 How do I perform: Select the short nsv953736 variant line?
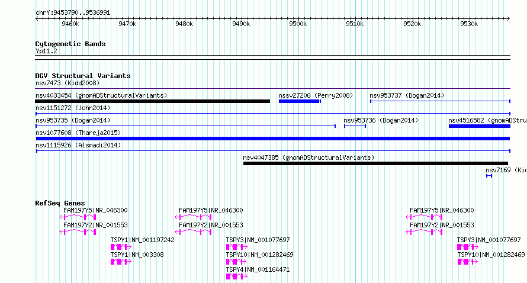[x=355, y=126]
